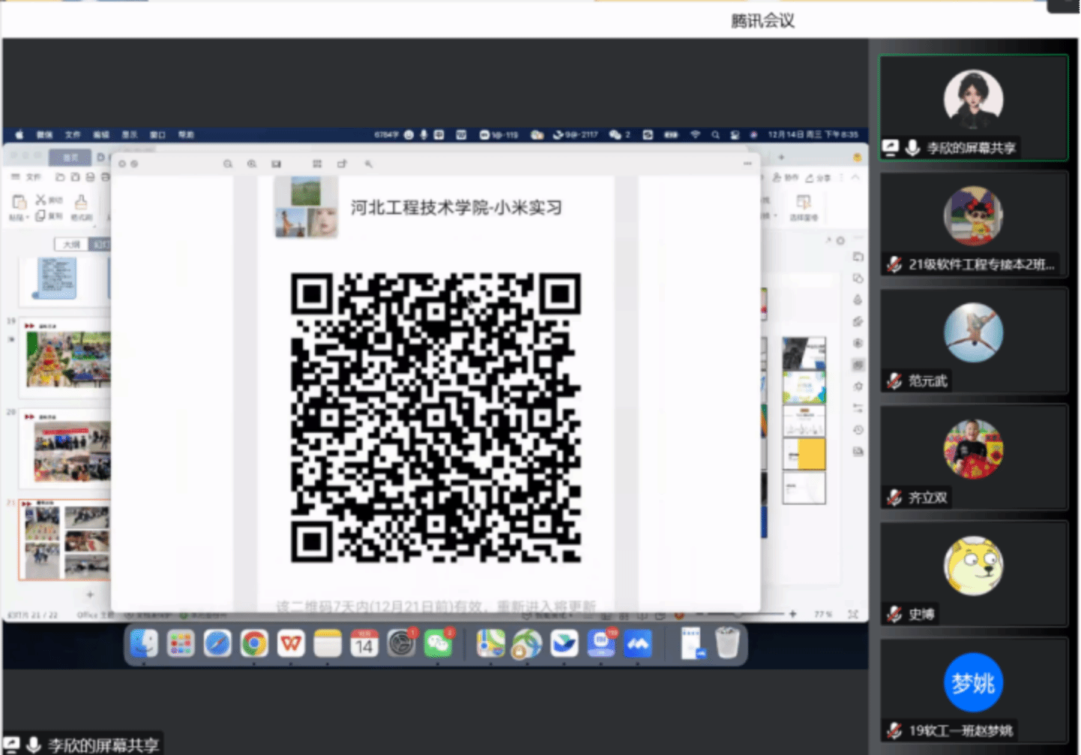Open Safari browser in the dock
This screenshot has height=755, width=1081.
tap(217, 643)
